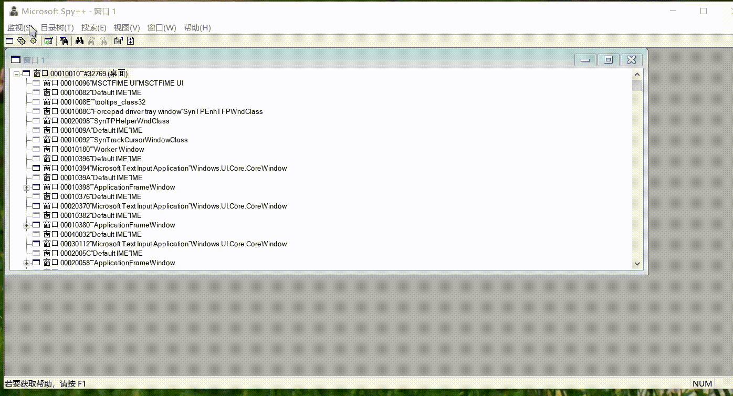
Task: Click the Find Next binoculars icon
Action: [x=91, y=40]
